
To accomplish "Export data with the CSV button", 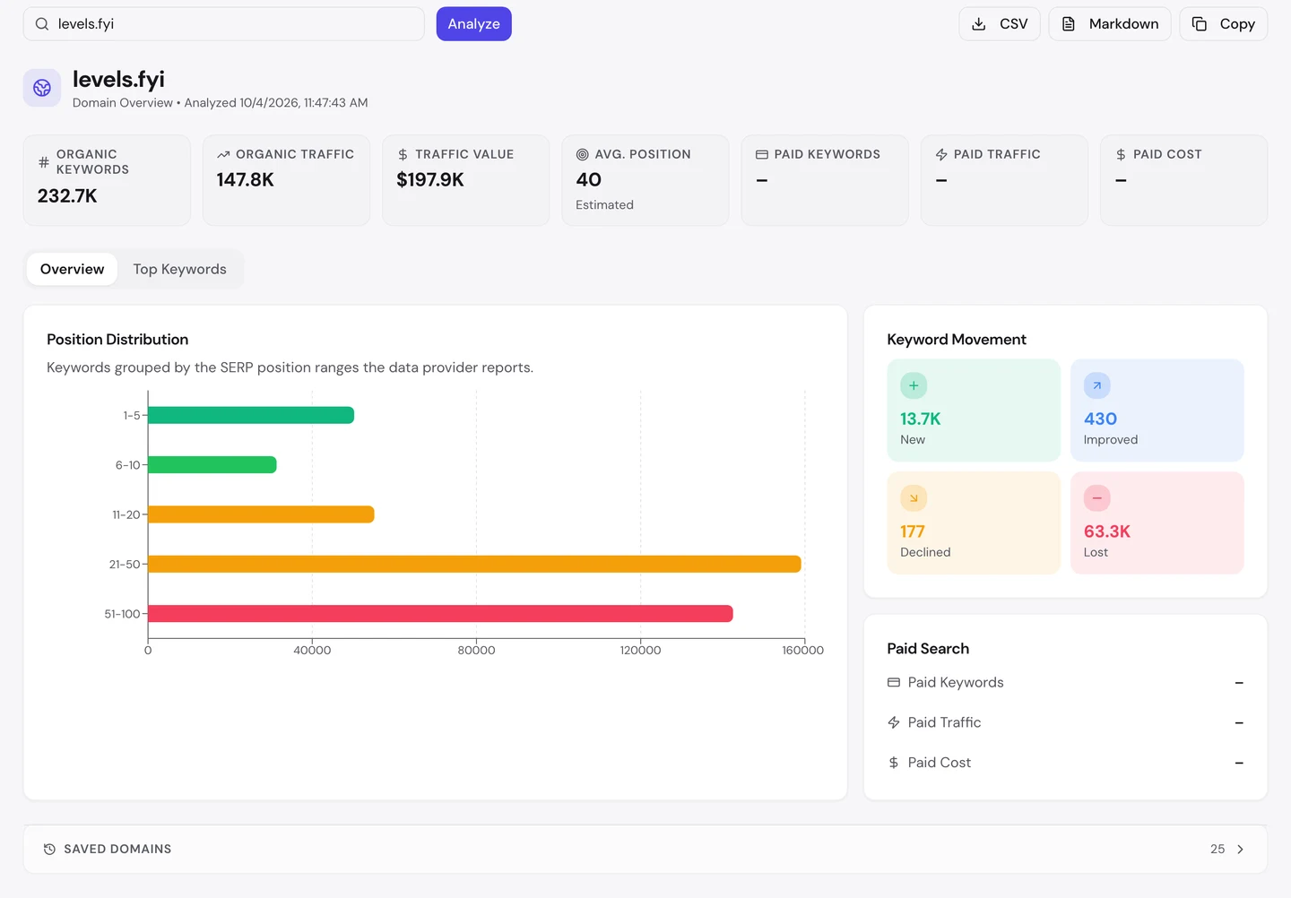I will [1000, 24].
